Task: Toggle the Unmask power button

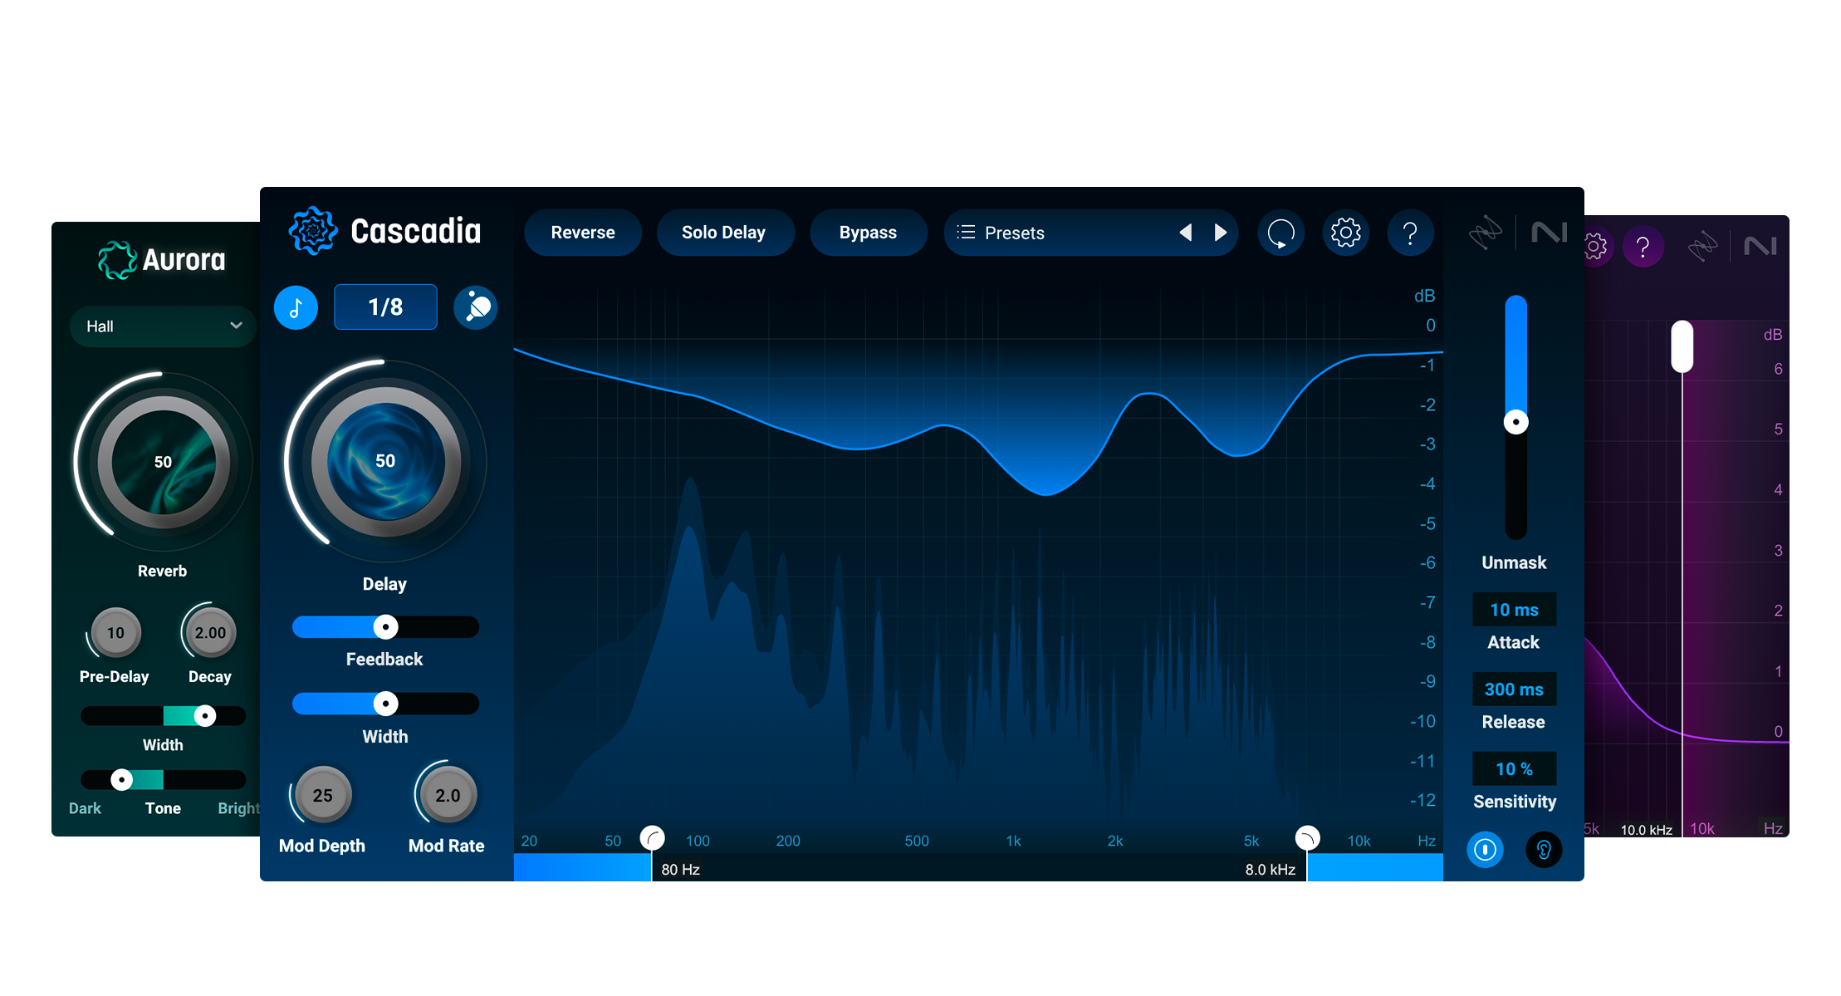Action: tap(1485, 850)
